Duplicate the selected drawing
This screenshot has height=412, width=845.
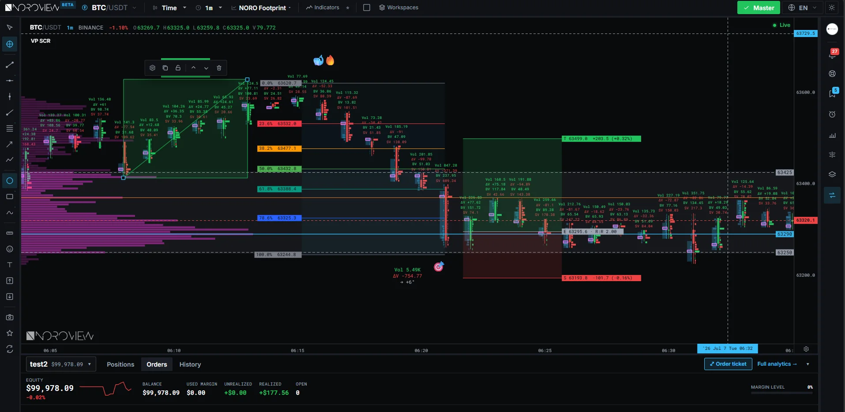click(x=165, y=68)
